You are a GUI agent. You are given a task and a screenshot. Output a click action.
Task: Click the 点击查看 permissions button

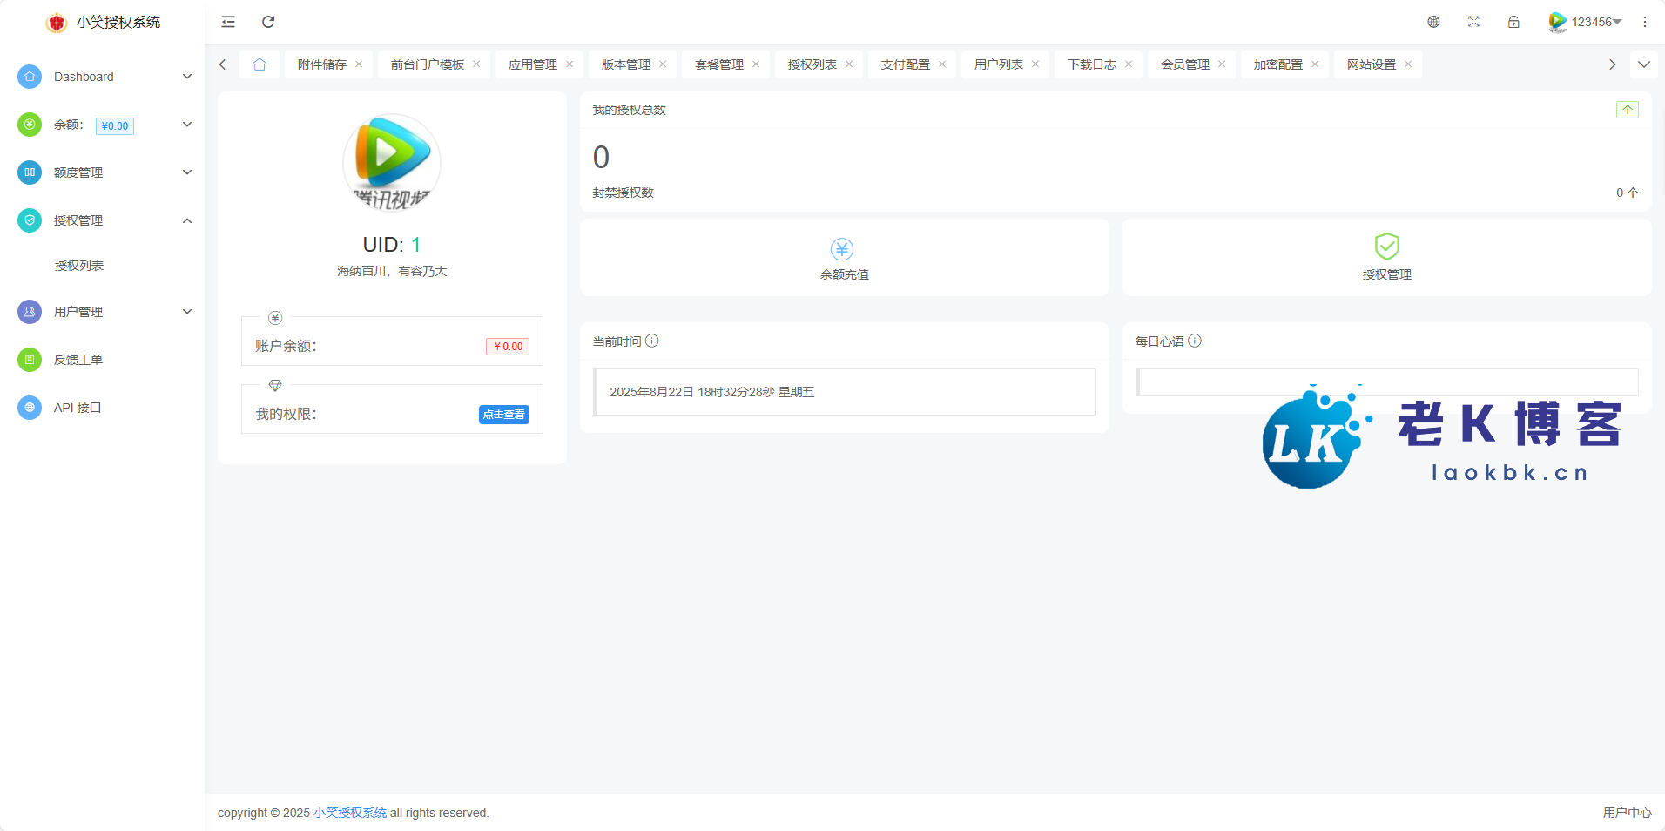[503, 415]
